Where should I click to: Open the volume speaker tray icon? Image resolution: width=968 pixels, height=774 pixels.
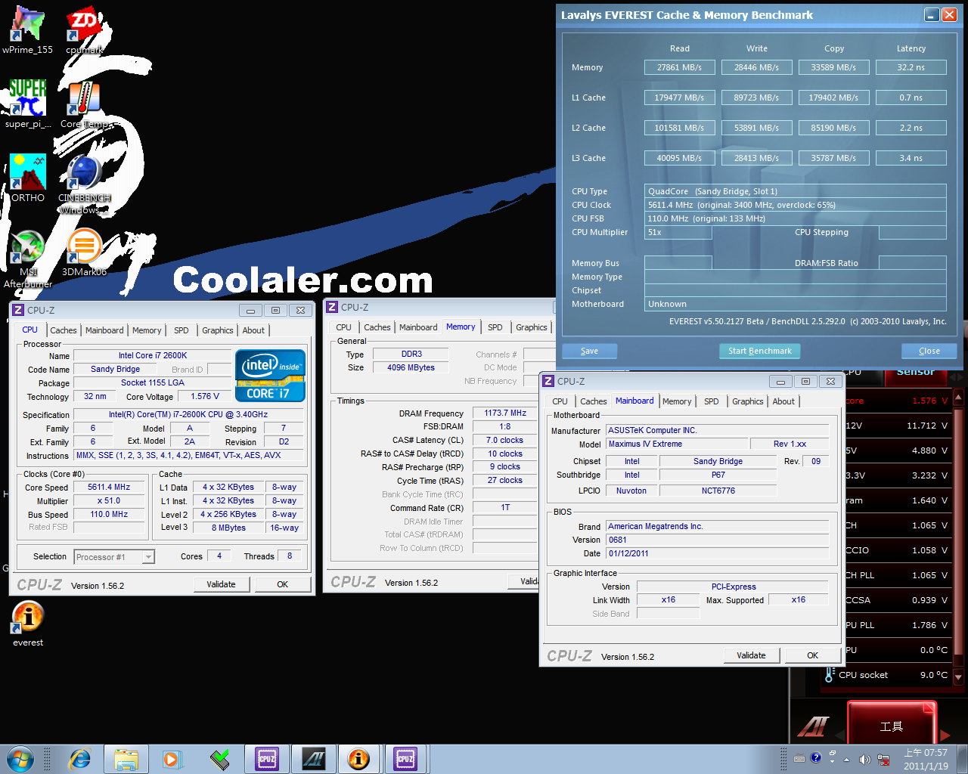click(864, 759)
